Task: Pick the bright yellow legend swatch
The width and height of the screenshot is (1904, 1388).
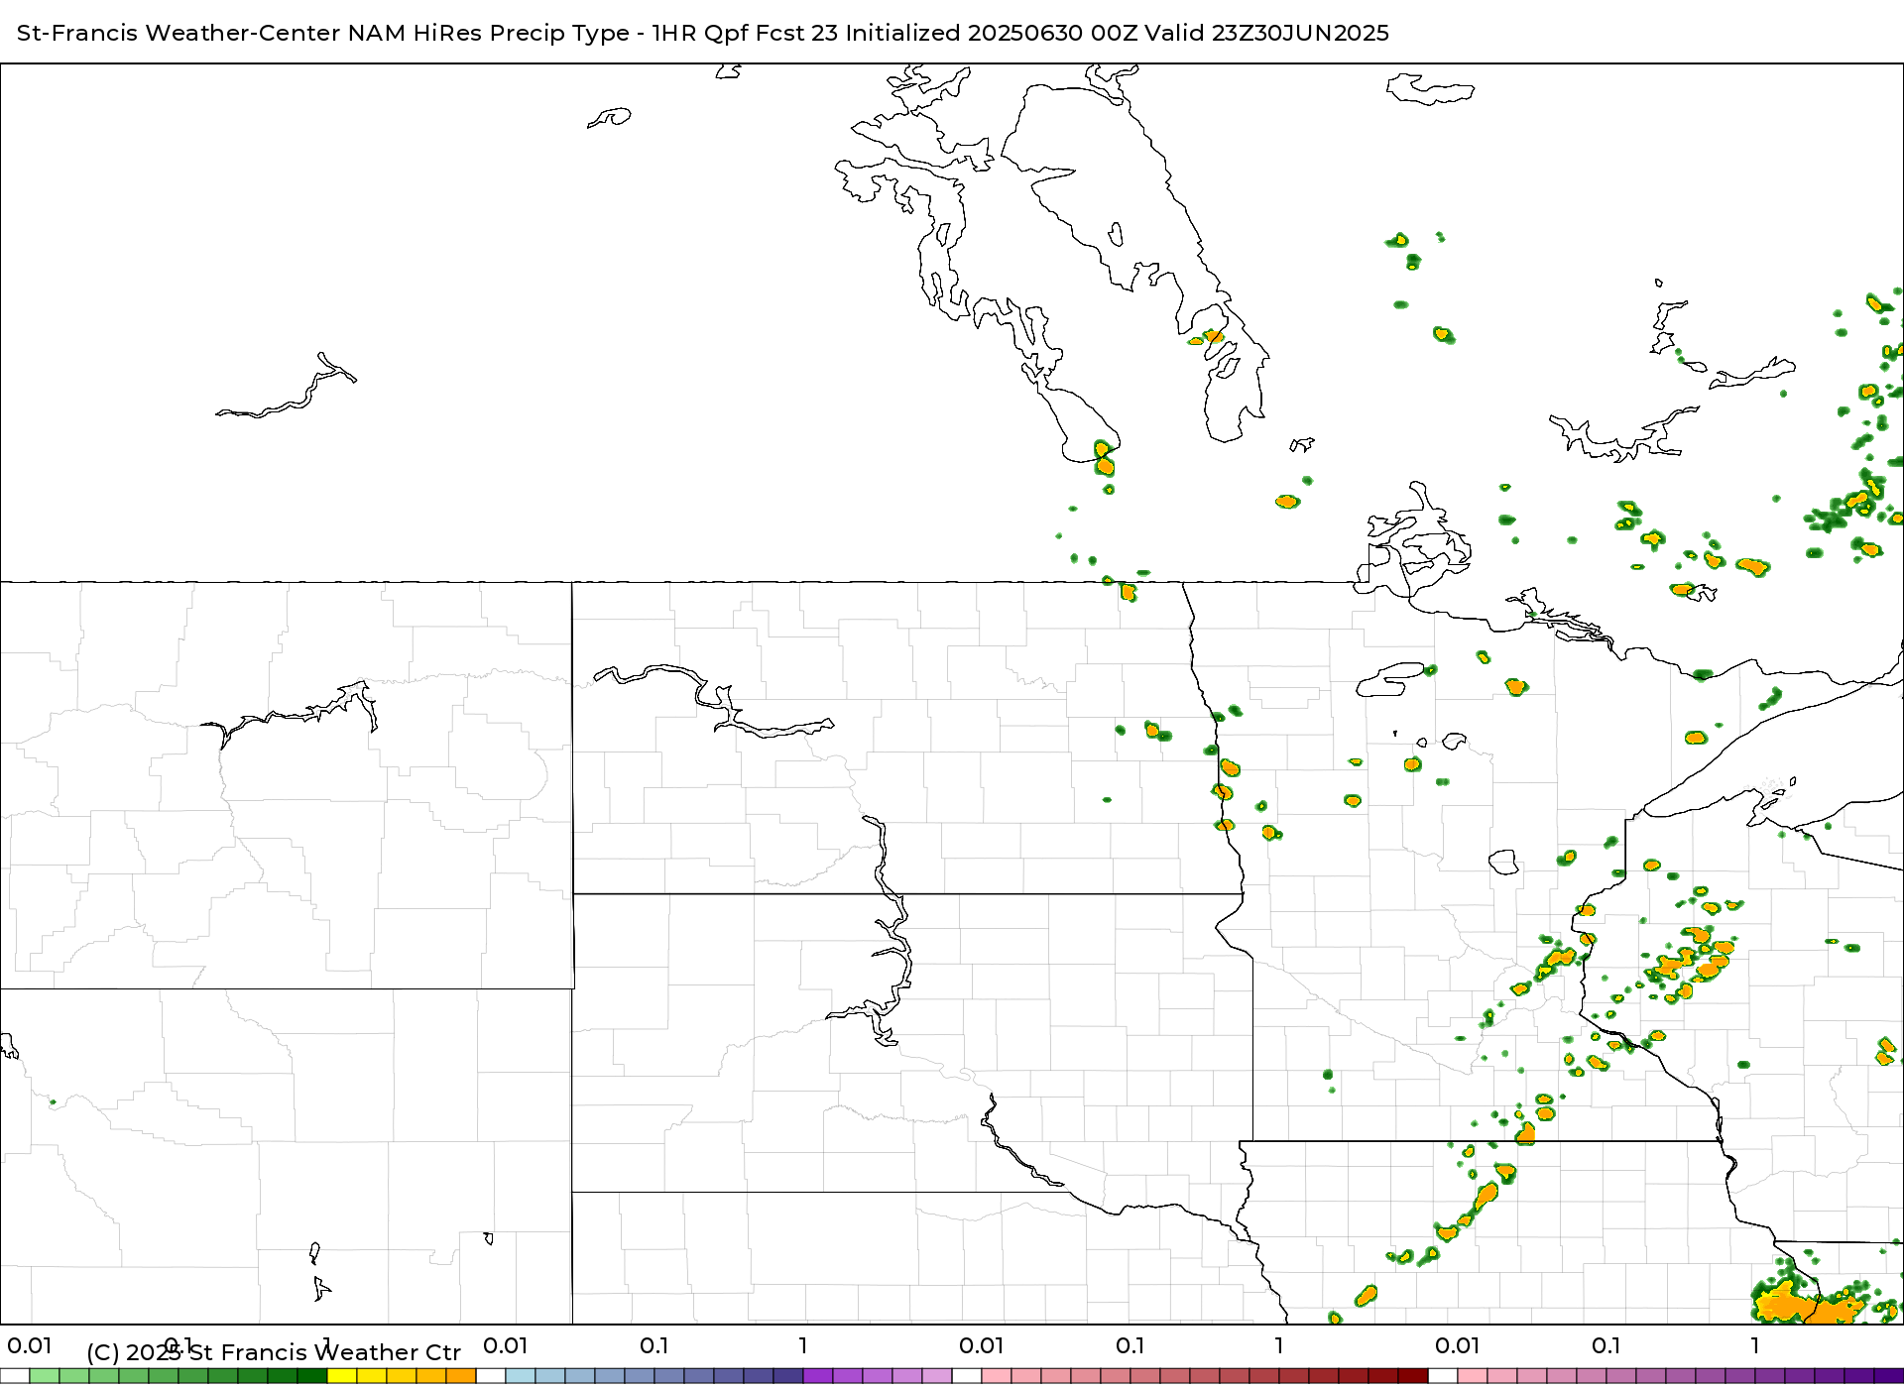Action: [342, 1376]
